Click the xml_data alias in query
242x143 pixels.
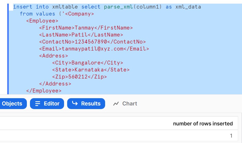(188, 7)
